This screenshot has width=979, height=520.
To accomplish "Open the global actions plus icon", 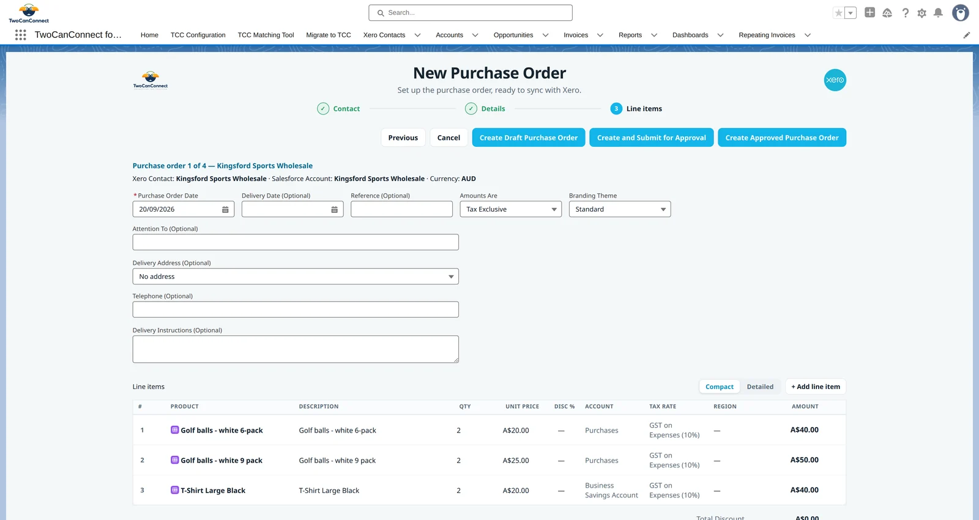I will (869, 12).
